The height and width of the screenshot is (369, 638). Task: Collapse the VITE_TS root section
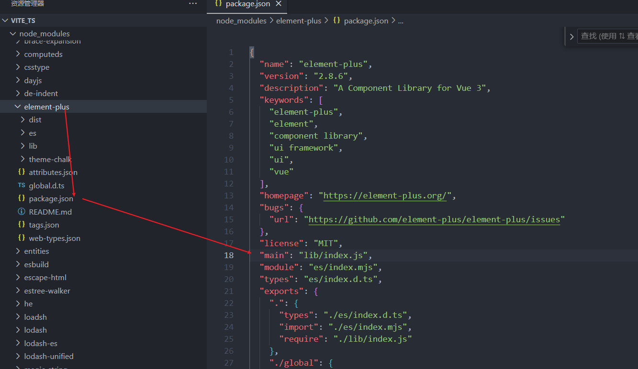pos(5,21)
